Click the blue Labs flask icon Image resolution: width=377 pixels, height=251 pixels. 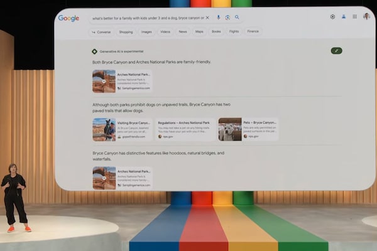(x=344, y=16)
